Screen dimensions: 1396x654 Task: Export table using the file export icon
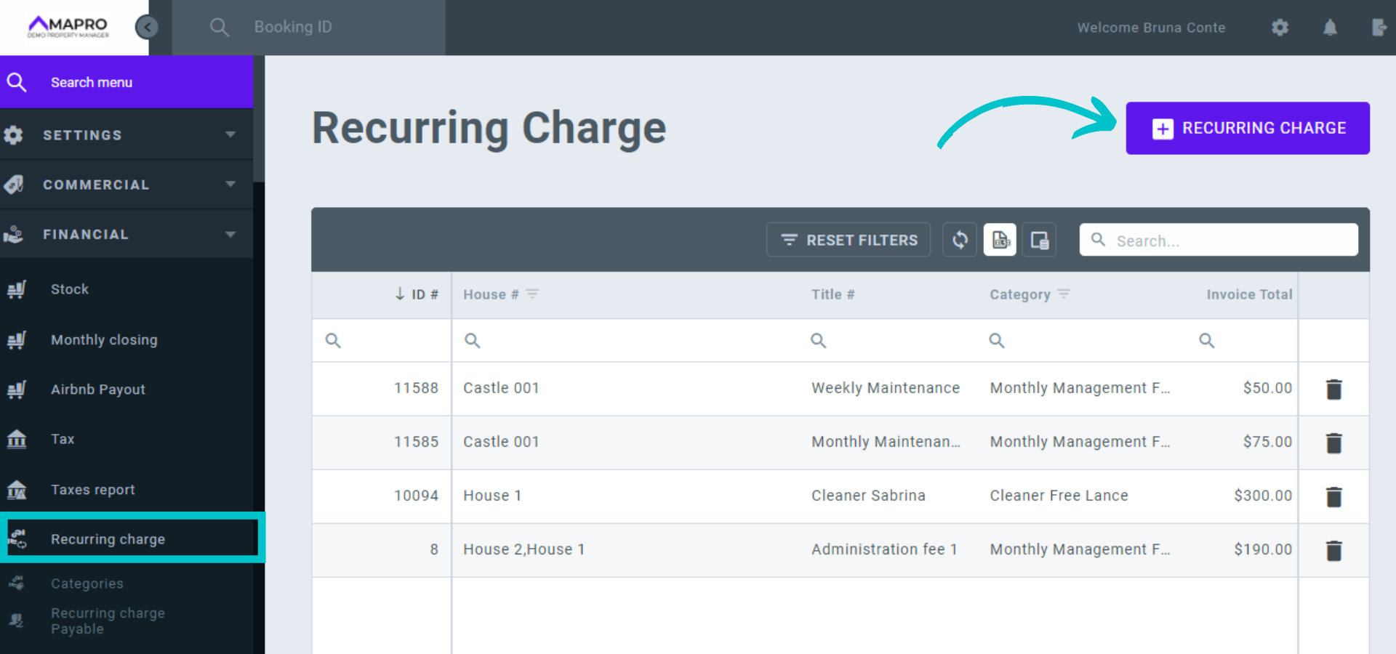tap(1000, 240)
